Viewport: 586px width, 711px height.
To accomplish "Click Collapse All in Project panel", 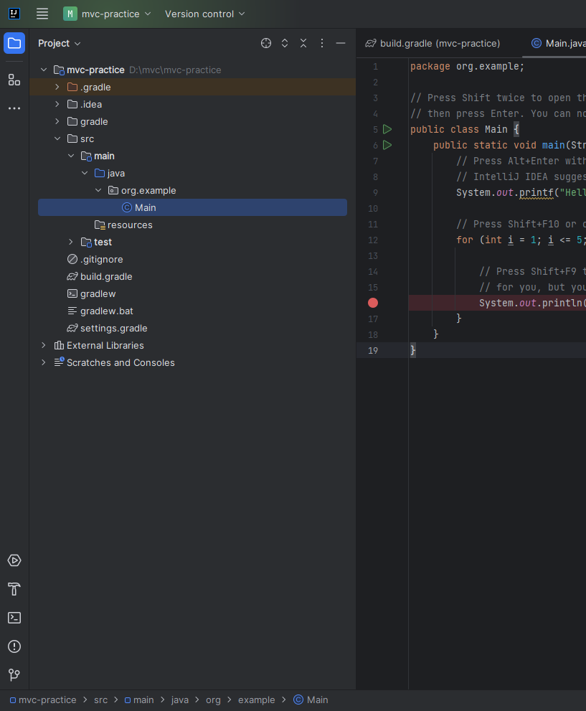I will [x=303, y=43].
